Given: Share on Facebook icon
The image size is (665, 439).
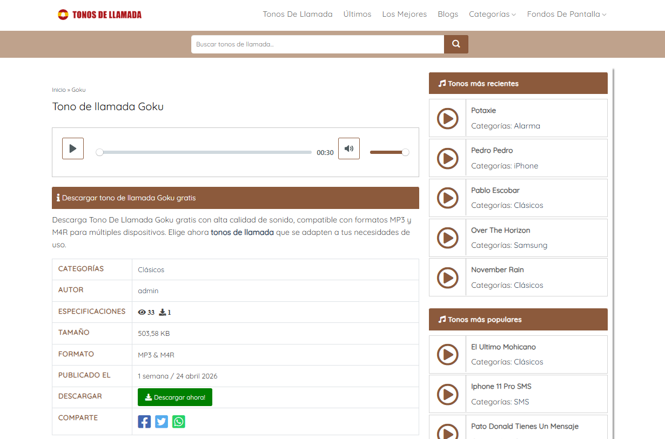Looking at the screenshot, I should point(144,422).
